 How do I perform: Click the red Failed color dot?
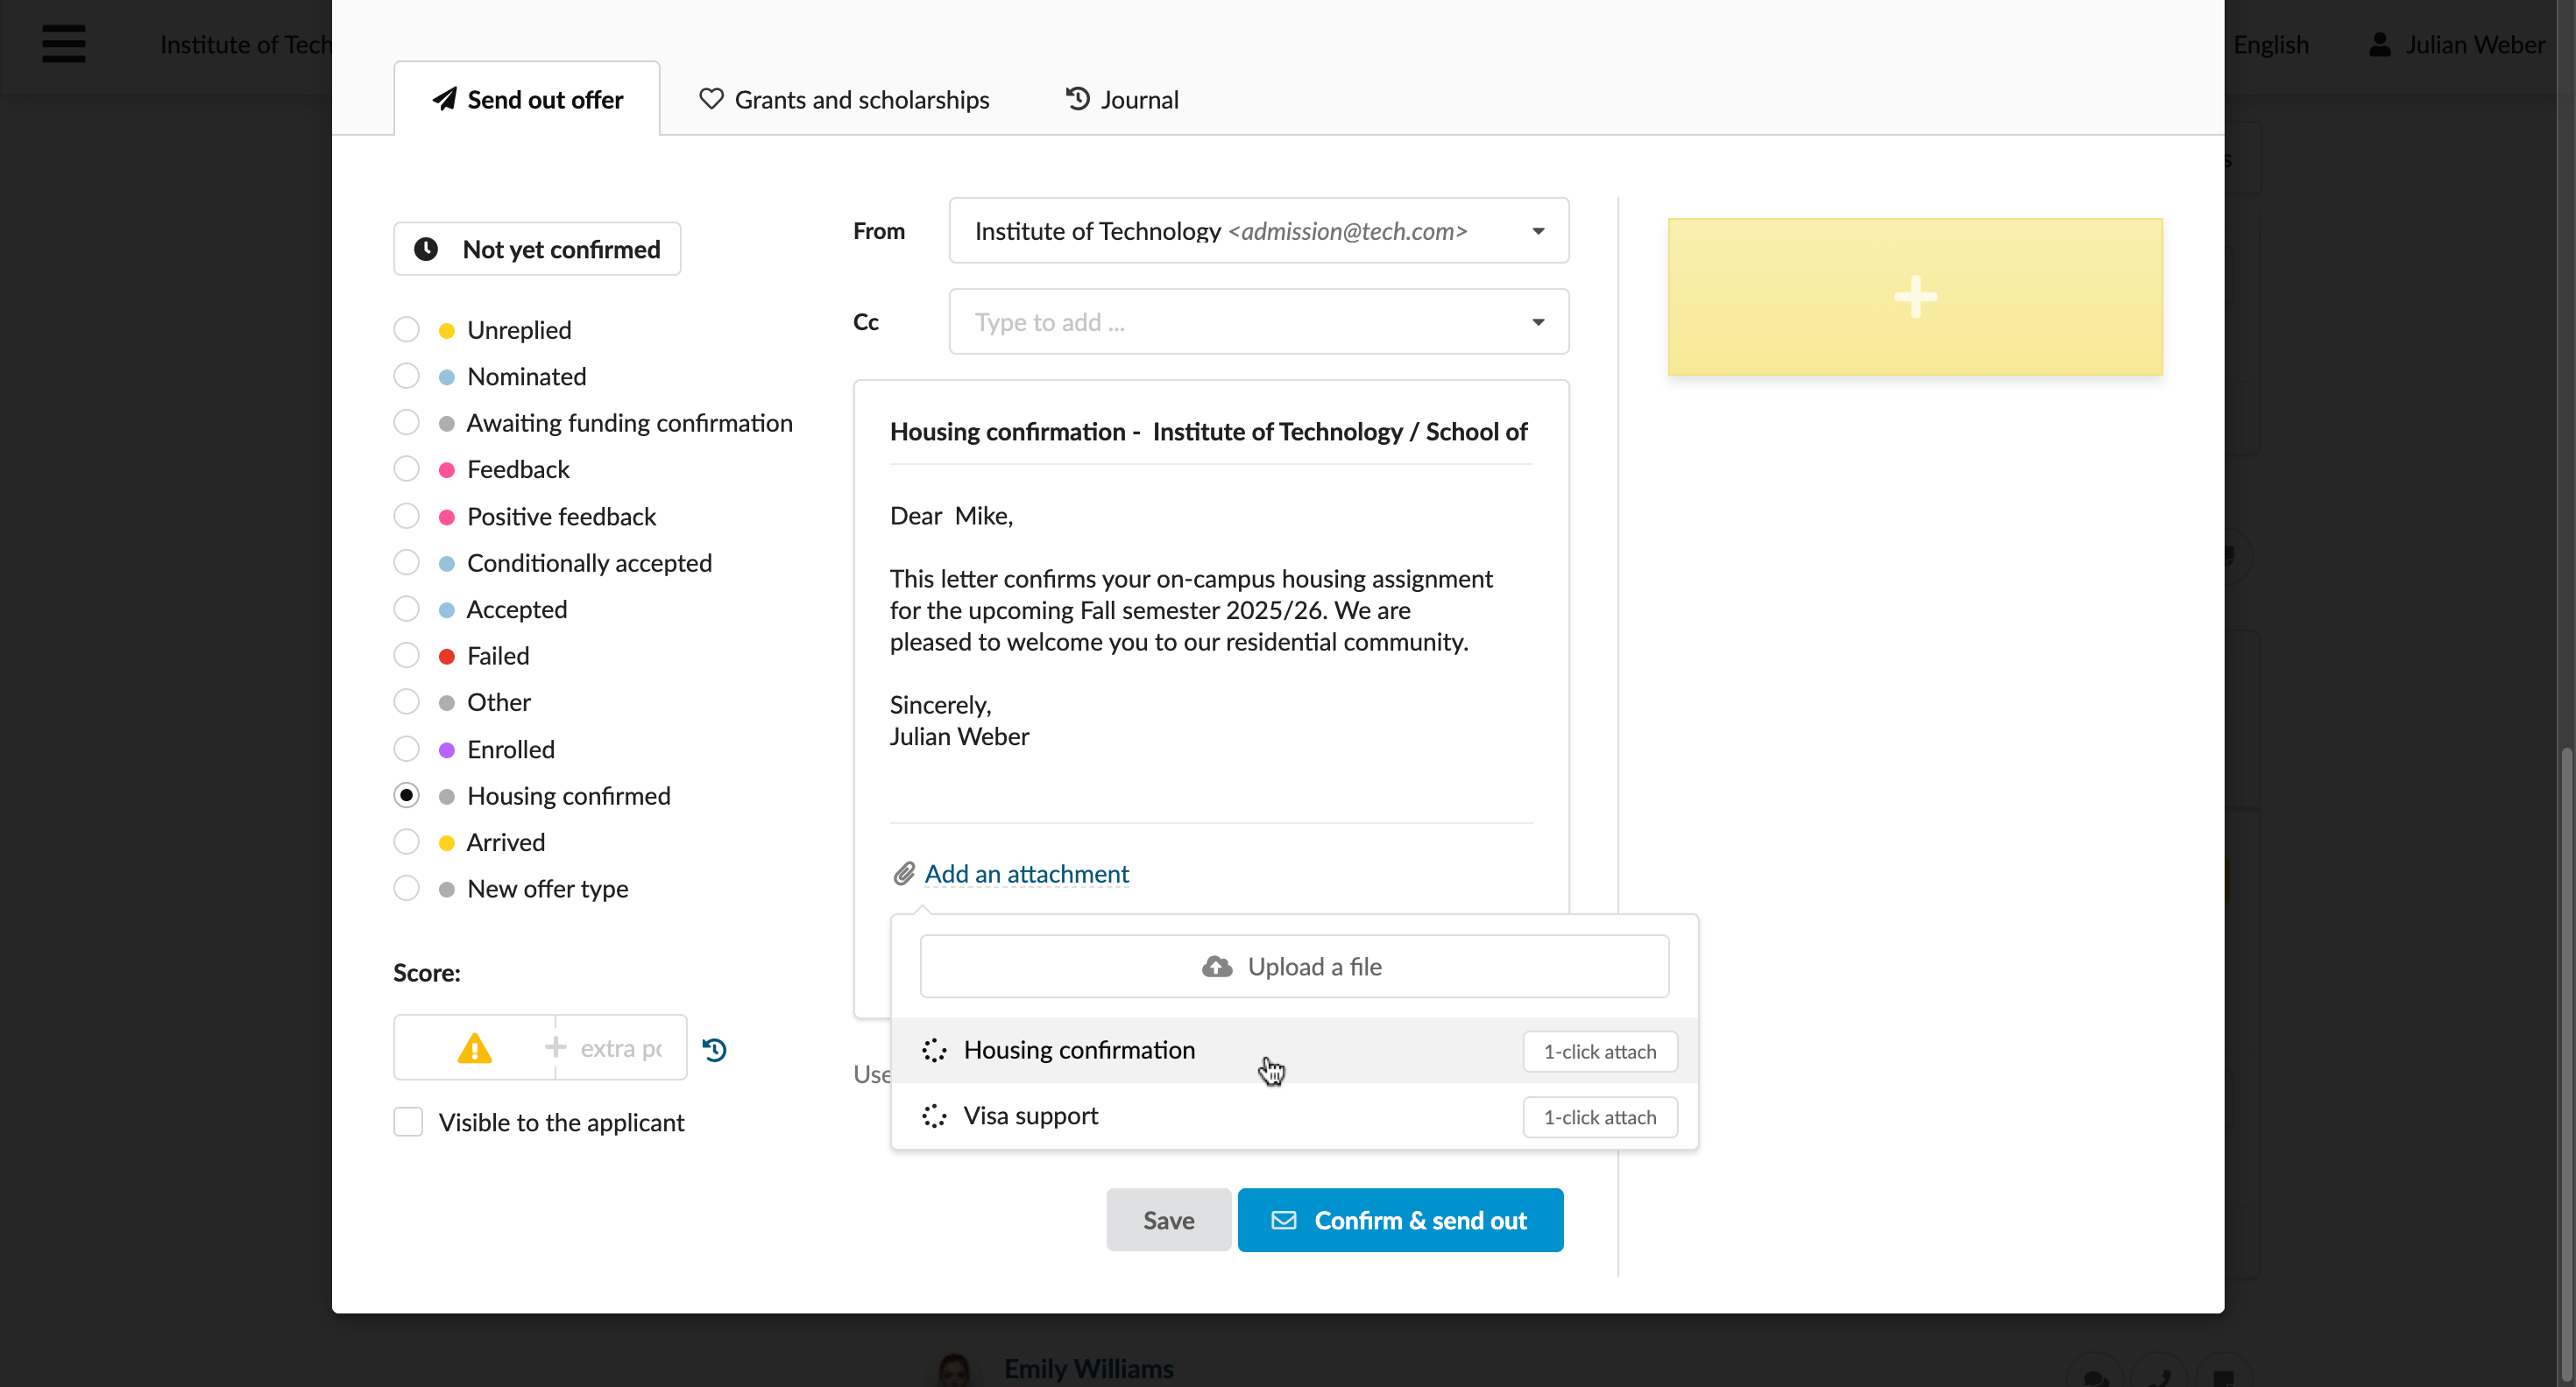(447, 657)
